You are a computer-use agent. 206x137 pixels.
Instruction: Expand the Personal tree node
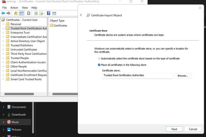point(3,24)
